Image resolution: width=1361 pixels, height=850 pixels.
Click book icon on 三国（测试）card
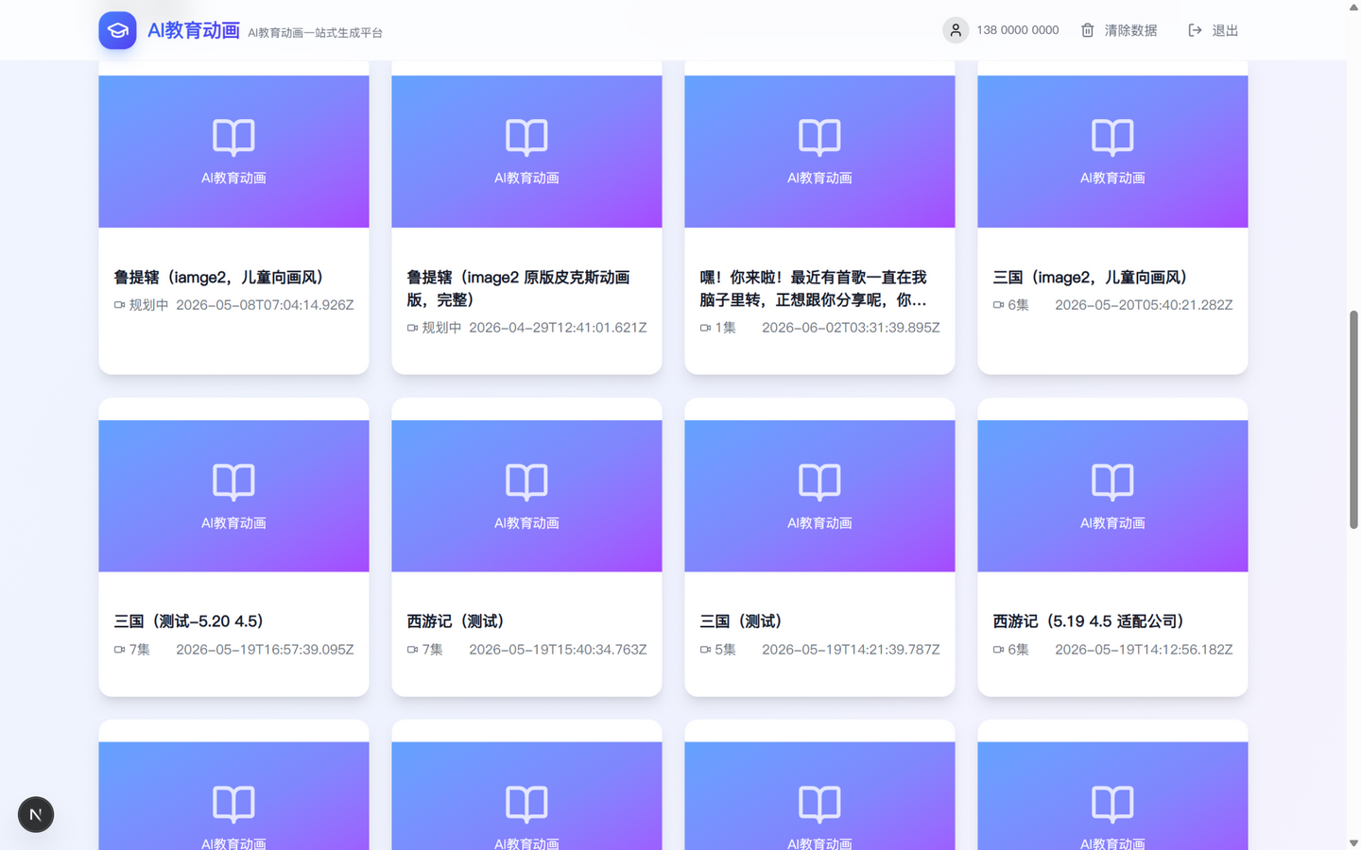819,483
